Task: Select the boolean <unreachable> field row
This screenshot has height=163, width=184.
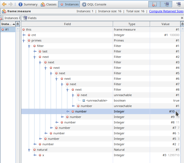Action: click(x=96, y=100)
